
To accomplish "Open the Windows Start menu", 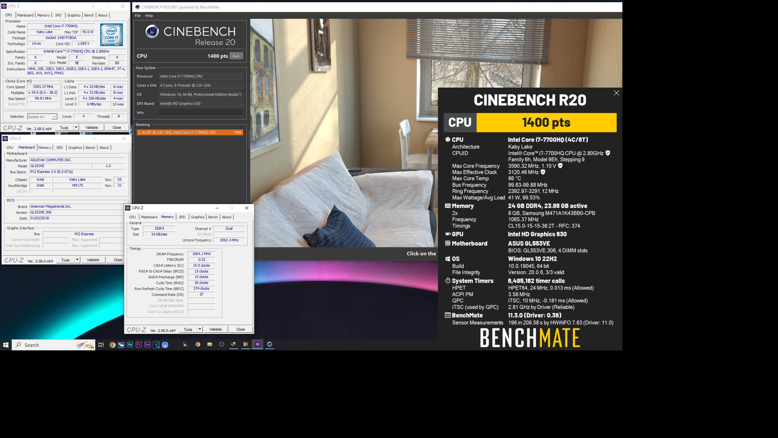I will pyautogui.click(x=6, y=345).
